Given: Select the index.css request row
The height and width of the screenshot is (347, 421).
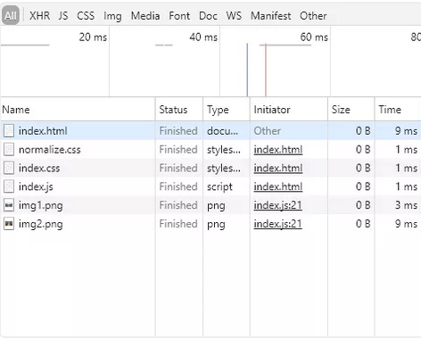Looking at the screenshot, I should 210,168.
